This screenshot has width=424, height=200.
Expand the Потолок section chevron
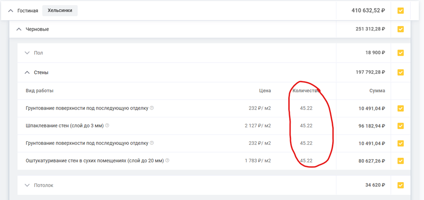pyautogui.click(x=27, y=185)
